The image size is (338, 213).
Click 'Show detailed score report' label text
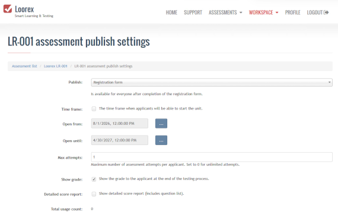141,193
